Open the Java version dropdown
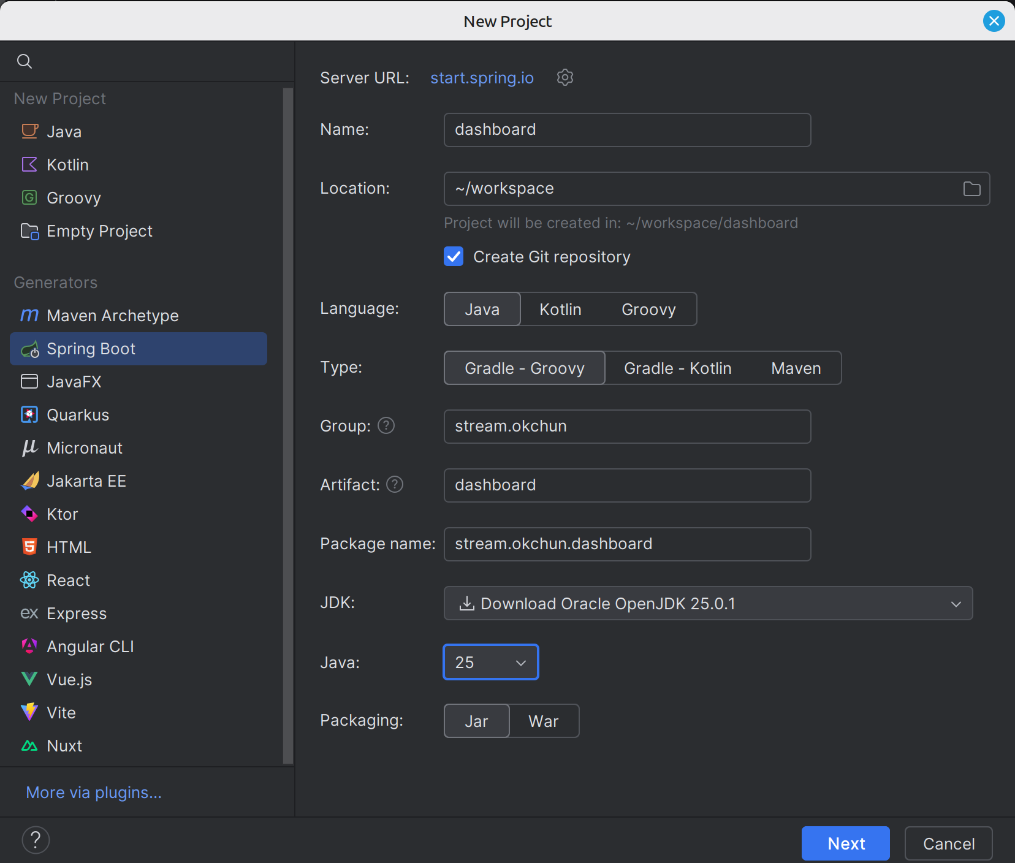The height and width of the screenshot is (863, 1015). coord(490,662)
